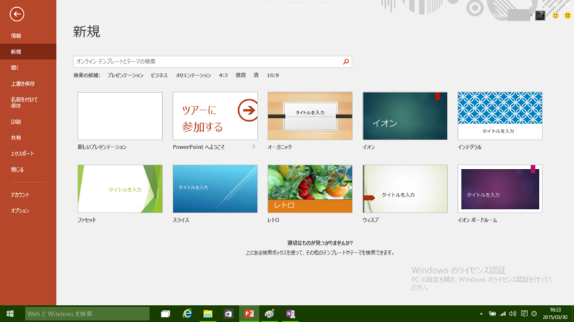The width and height of the screenshot is (574, 322).
Task: Send a frown feedback face
Action: point(568,15)
